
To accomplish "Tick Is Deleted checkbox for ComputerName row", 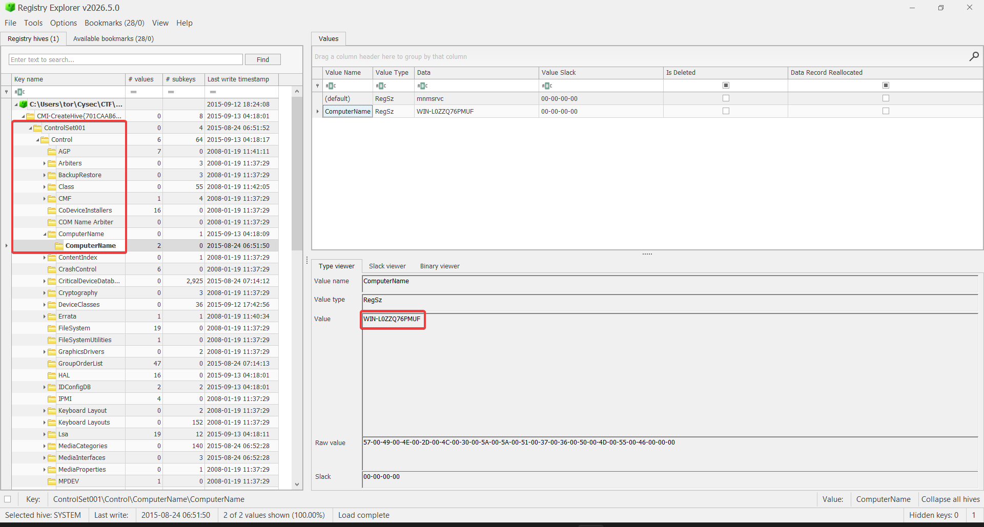I will click(726, 111).
